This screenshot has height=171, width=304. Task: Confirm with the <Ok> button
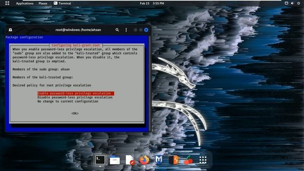coord(75,114)
